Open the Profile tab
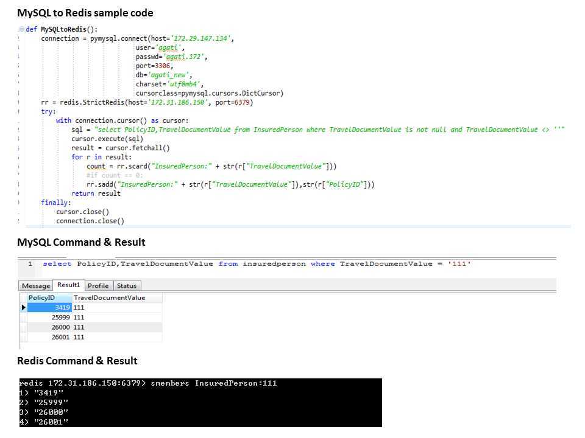Image resolution: width=585 pixels, height=438 pixels. (98, 286)
